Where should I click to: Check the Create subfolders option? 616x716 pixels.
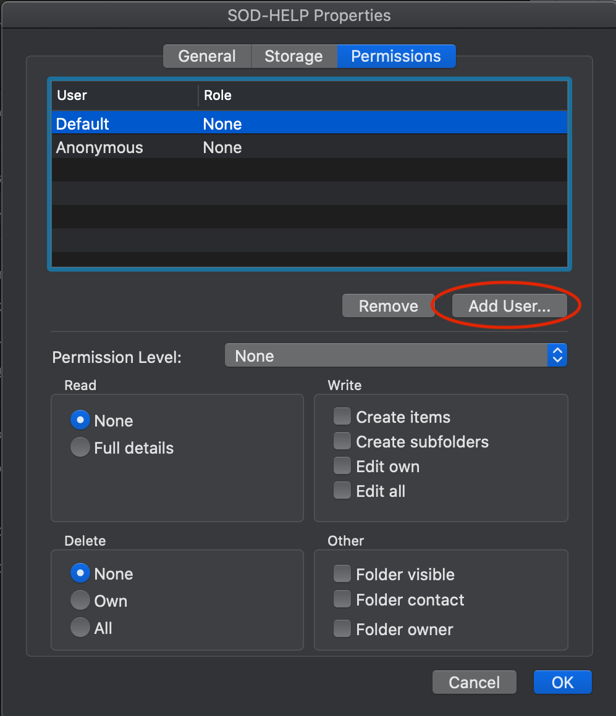tap(342, 441)
